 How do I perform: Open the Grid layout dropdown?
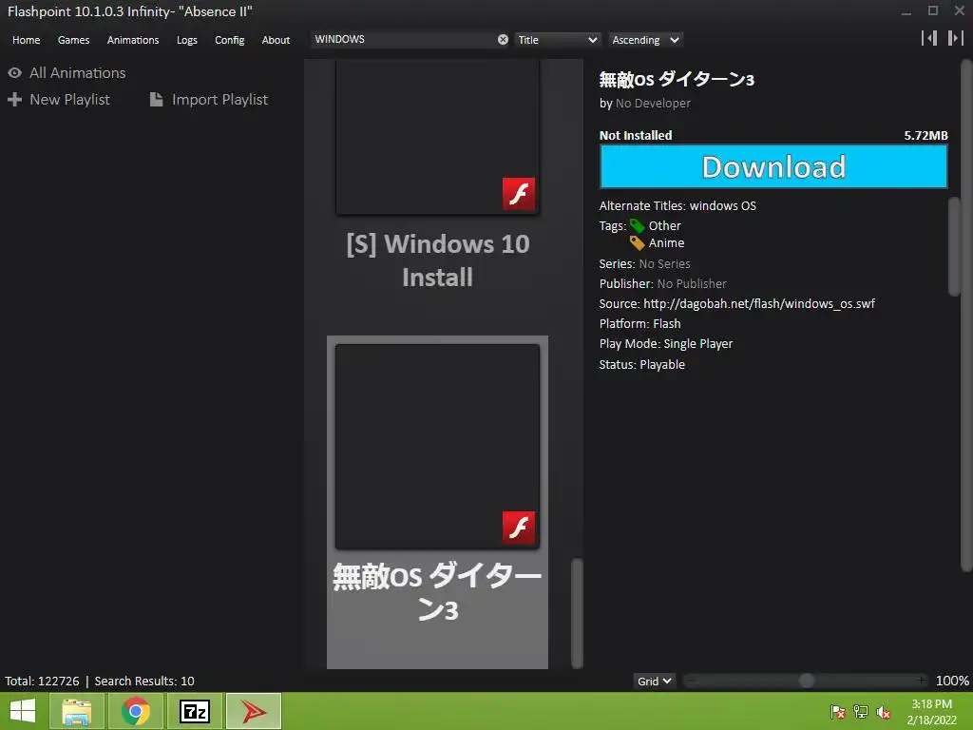pyautogui.click(x=654, y=681)
